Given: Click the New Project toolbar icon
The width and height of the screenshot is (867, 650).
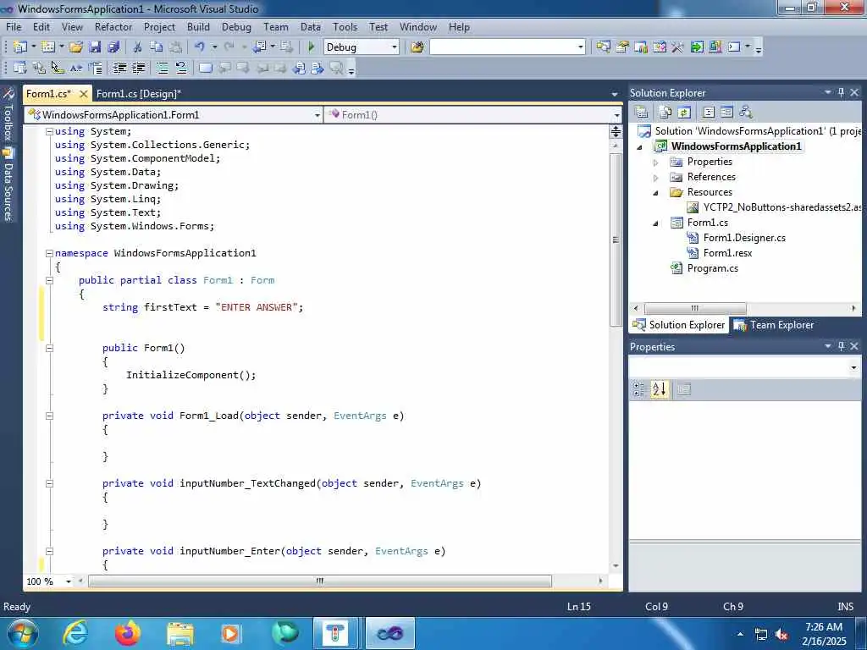Looking at the screenshot, I should point(20,47).
